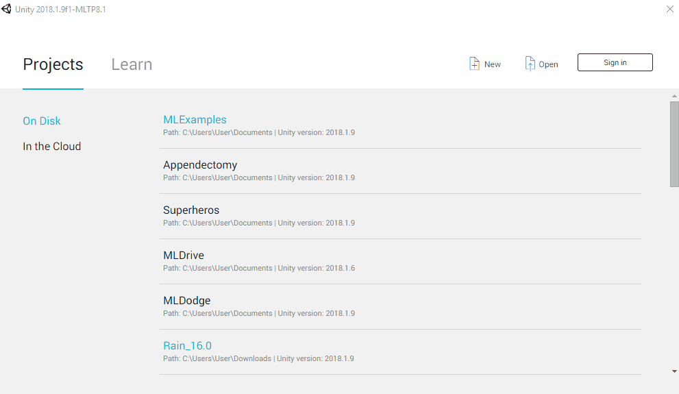This screenshot has width=679, height=394.
Task: Click the scrollbar down arrow
Action: 674,371
